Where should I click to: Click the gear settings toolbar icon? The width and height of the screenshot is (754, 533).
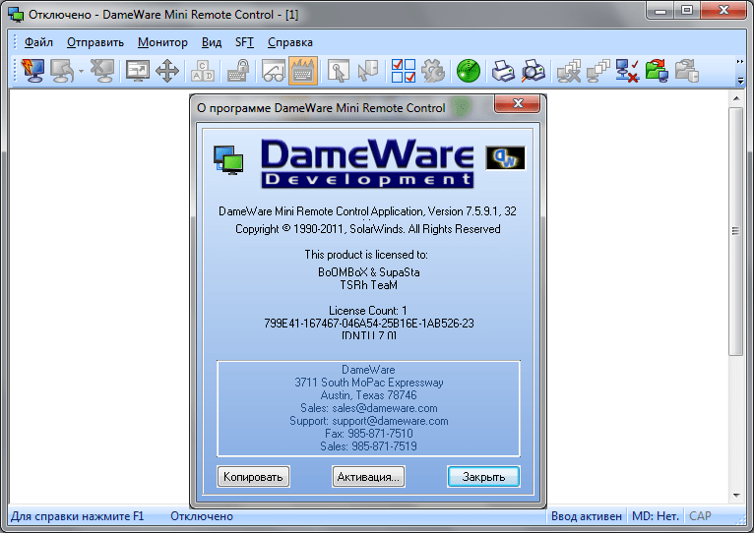point(433,71)
